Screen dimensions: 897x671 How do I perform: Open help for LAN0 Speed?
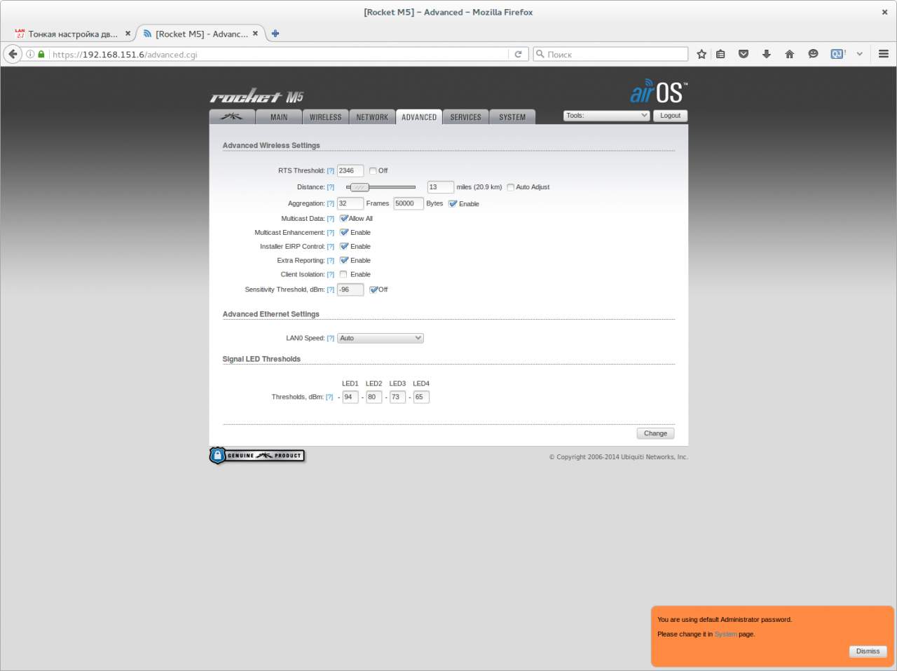coord(331,339)
